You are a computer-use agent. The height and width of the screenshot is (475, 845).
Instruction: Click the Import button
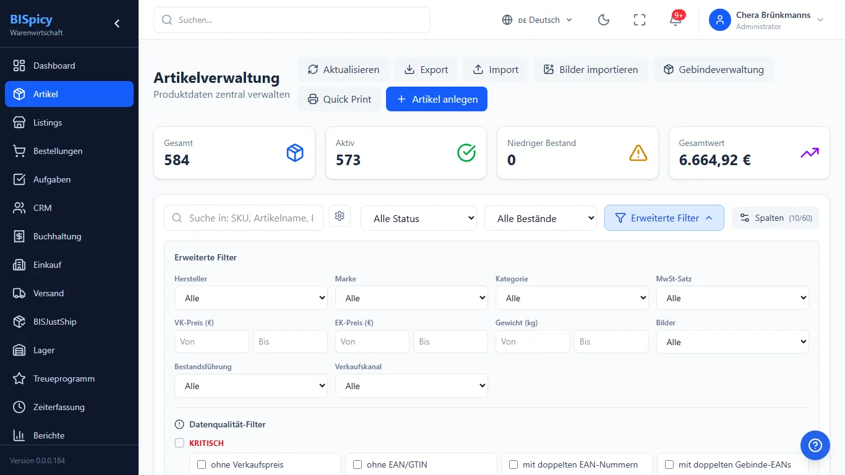495,69
